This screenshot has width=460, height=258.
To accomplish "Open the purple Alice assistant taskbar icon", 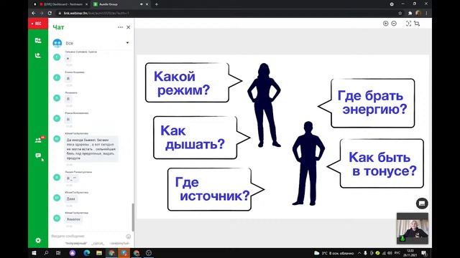I will pos(73,253).
